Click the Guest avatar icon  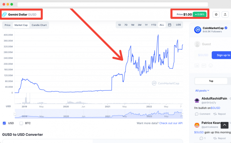pyautogui.click(x=197, y=44)
